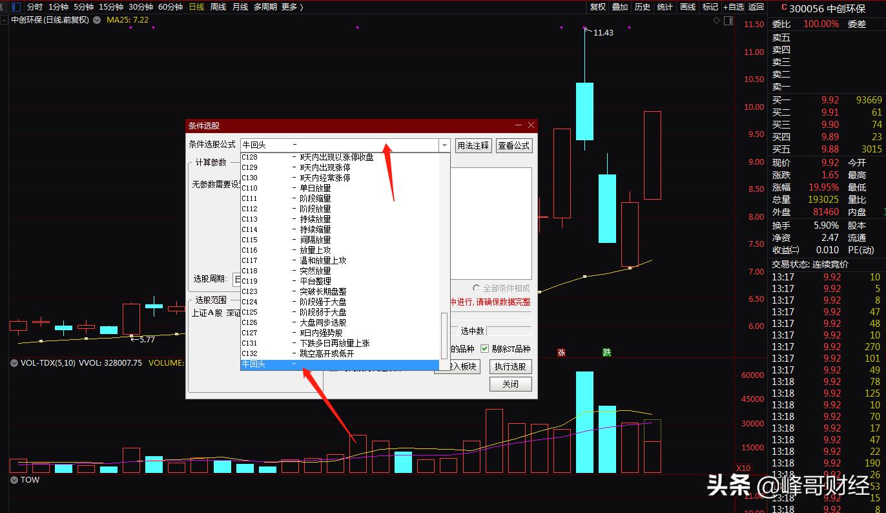
Task: Minimize the 条件选股 dialog
Action: pyautogui.click(x=519, y=125)
